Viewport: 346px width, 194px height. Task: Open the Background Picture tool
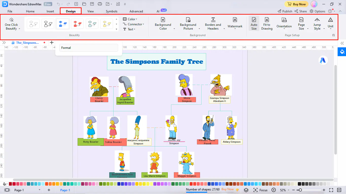point(188,24)
